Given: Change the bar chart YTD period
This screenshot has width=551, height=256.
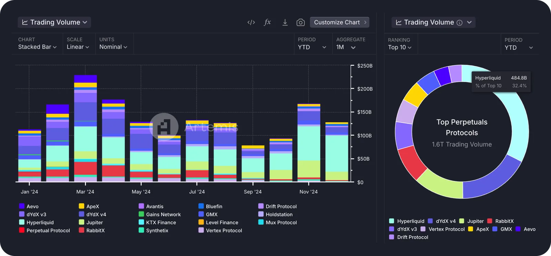Looking at the screenshot, I should tap(312, 47).
